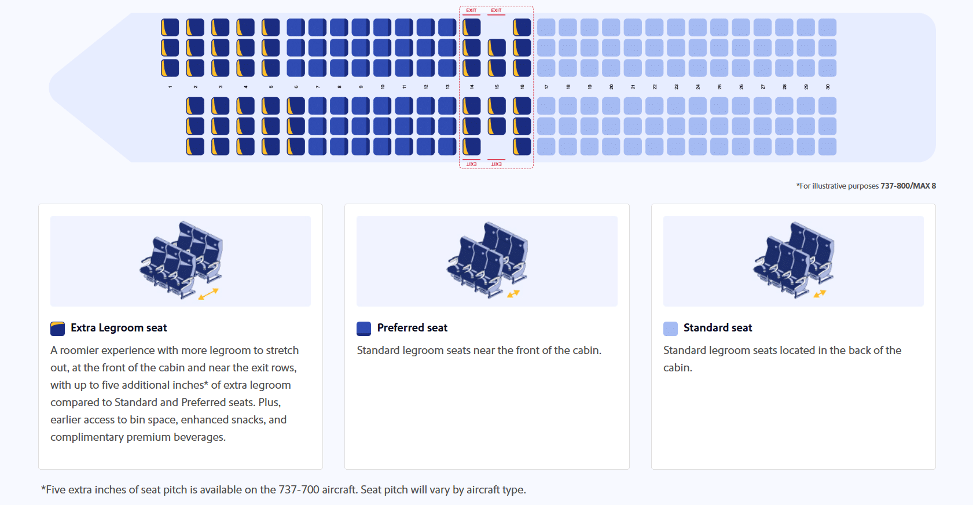Pick row 14 upper window exit seat
This screenshot has width=973, height=505.
(x=472, y=27)
